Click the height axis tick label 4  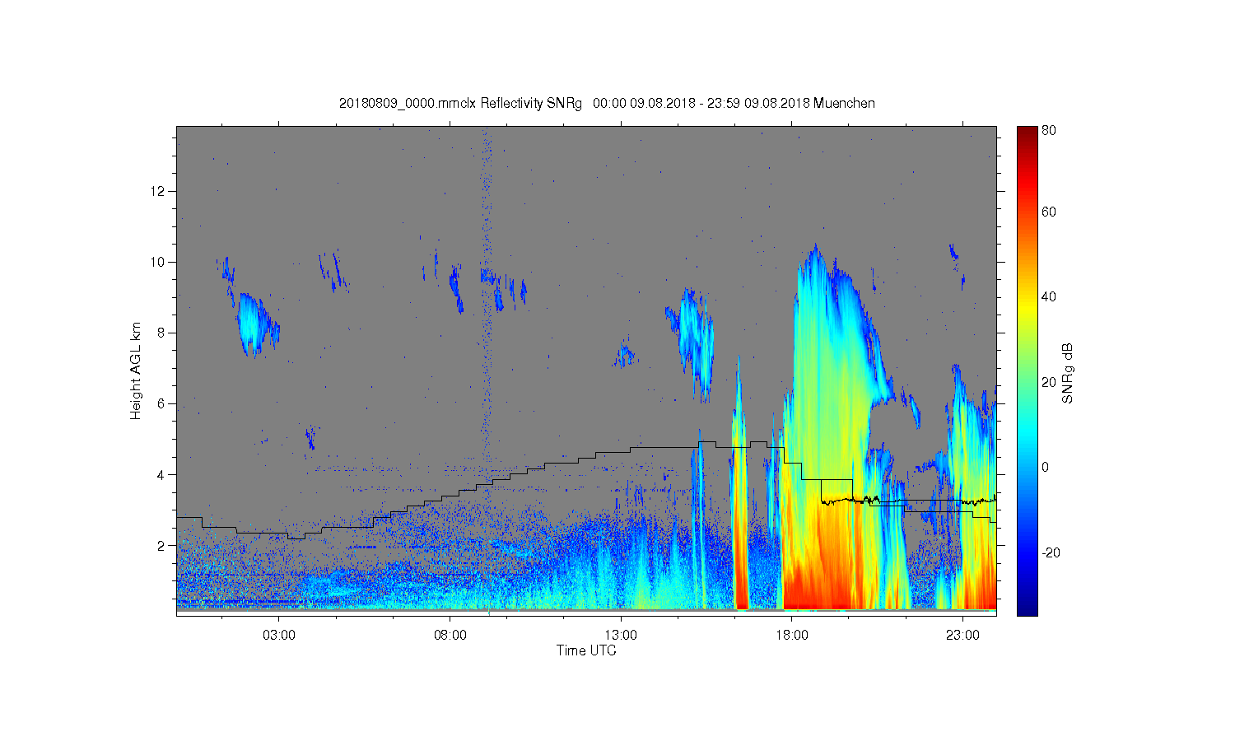(x=162, y=474)
